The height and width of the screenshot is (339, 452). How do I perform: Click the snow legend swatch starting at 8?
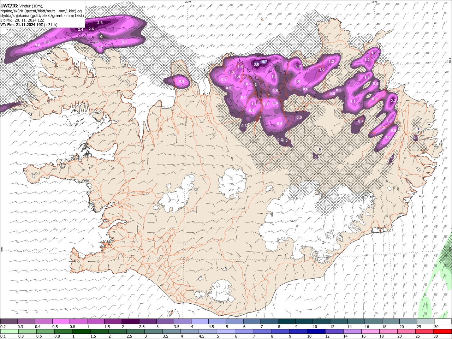pyautogui.click(x=286, y=321)
